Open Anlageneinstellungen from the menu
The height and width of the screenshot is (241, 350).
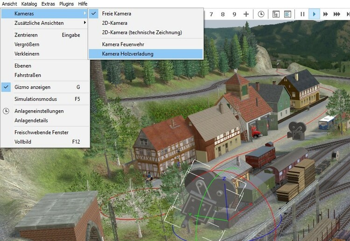coord(39,111)
